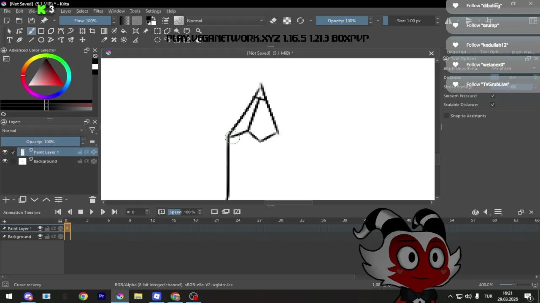Close the Not Saved document tab
Screen dimensions: 540x303
pyautogui.click(x=431, y=53)
